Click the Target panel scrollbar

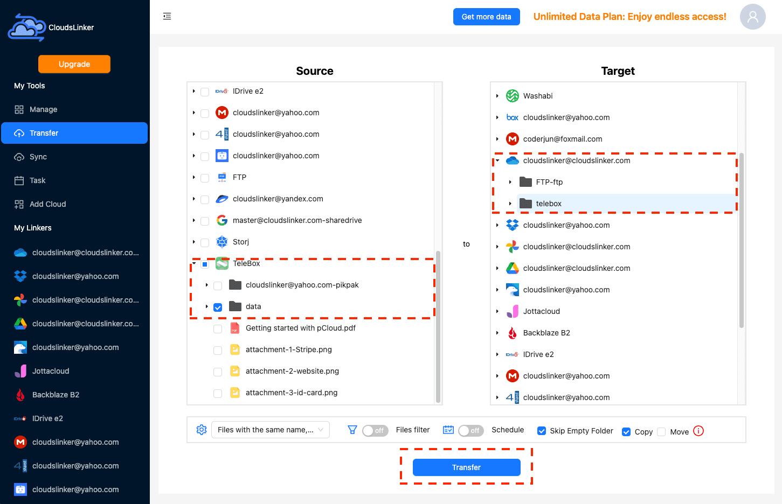pyautogui.click(x=742, y=240)
